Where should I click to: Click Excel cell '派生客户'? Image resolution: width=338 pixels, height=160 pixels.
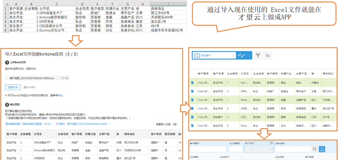pos(16,26)
